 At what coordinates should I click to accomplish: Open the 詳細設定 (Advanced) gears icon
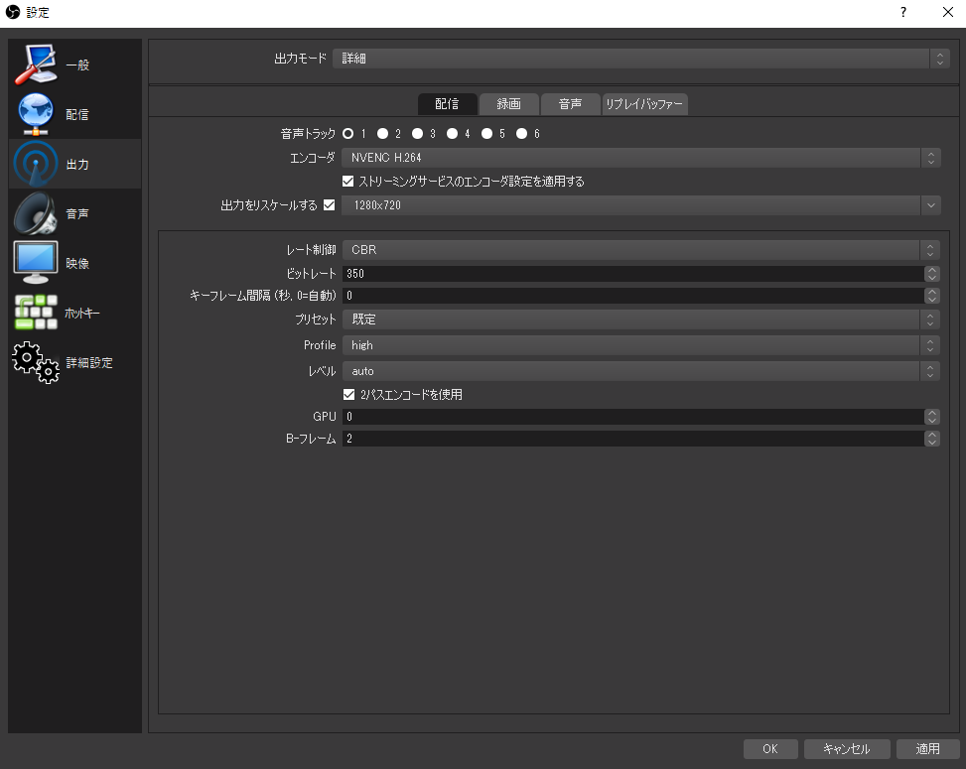pyautogui.click(x=36, y=362)
